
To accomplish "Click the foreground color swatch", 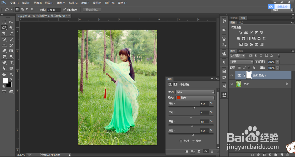I will pyautogui.click(x=5, y=81).
